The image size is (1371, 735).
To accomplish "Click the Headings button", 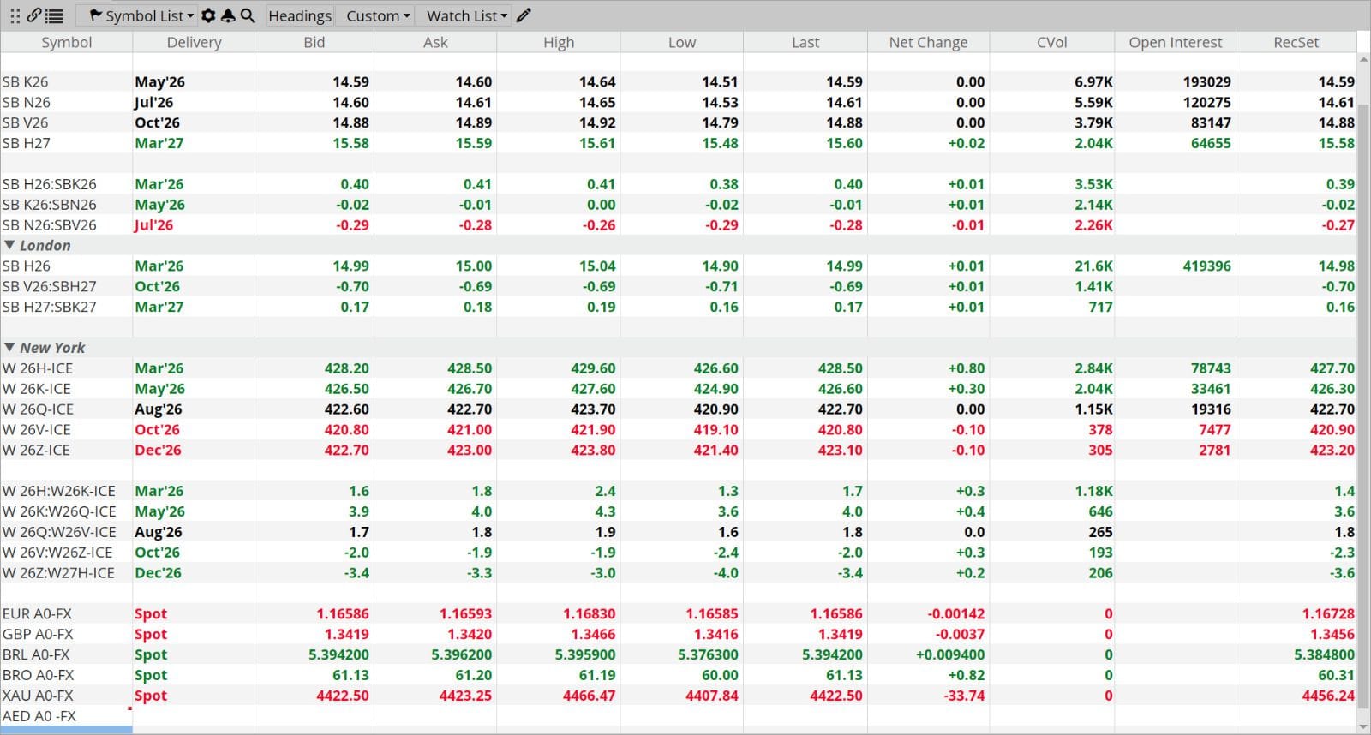I will (x=300, y=15).
